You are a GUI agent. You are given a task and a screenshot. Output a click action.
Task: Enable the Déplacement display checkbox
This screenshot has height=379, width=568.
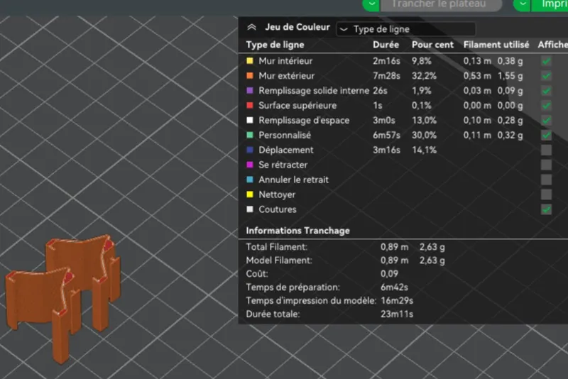pos(546,150)
